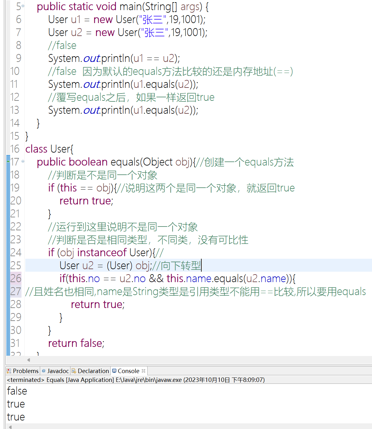Click the Console monitor icon
Screen dimensions: 372x429
click(x=114, y=371)
